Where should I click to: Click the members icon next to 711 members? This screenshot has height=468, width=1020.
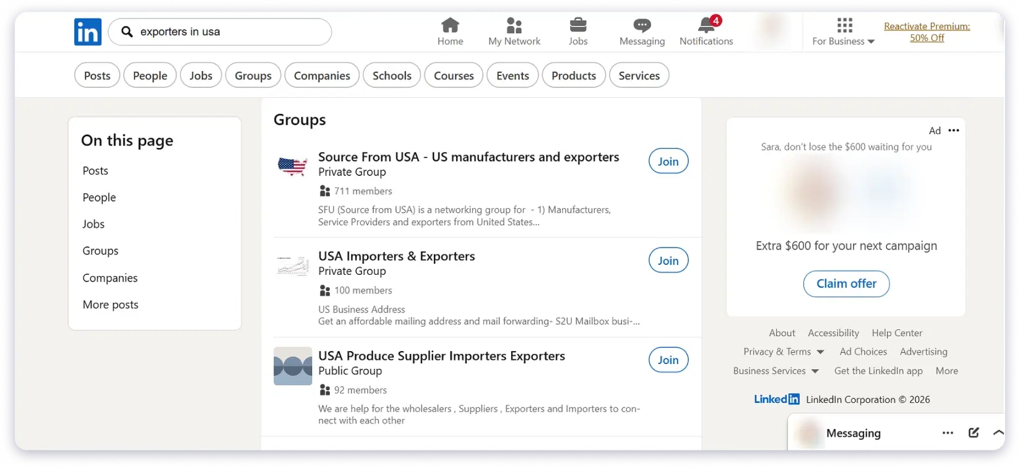(324, 191)
